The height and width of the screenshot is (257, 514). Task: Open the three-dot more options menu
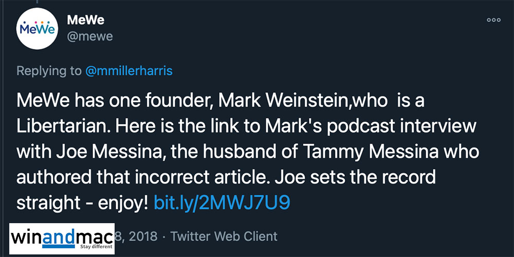click(x=493, y=20)
